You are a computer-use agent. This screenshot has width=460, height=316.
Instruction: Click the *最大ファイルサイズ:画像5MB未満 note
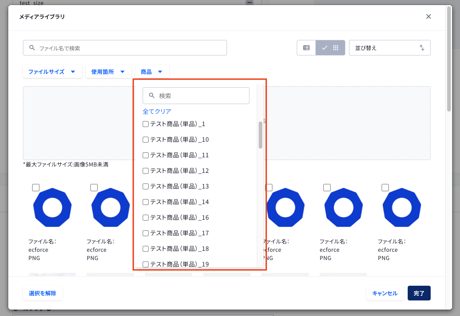click(x=66, y=165)
